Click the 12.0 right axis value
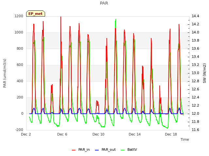Image resolution: width=209 pixels, height=156 pixels. pos(195,113)
